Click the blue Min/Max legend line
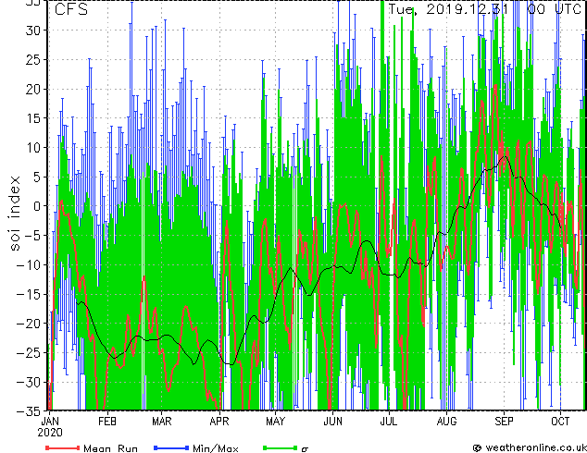This screenshot has width=587, height=453. 171,447
